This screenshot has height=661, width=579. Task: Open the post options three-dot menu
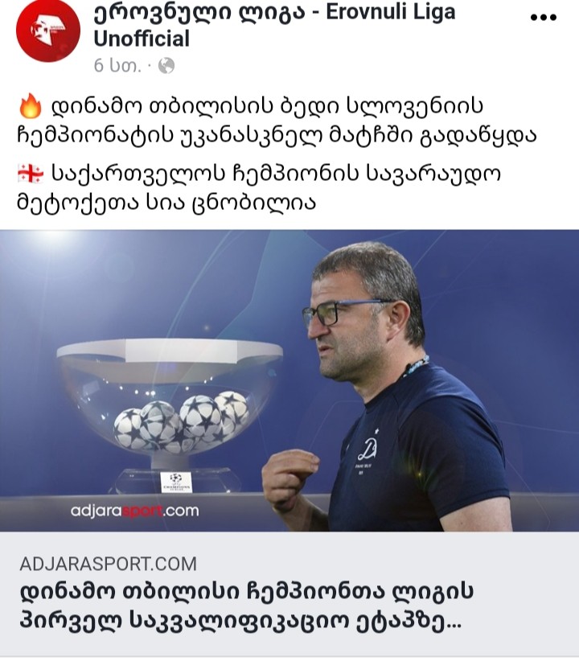543,17
